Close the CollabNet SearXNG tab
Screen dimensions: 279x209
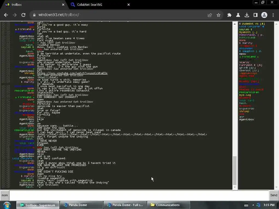(x=129, y=5)
